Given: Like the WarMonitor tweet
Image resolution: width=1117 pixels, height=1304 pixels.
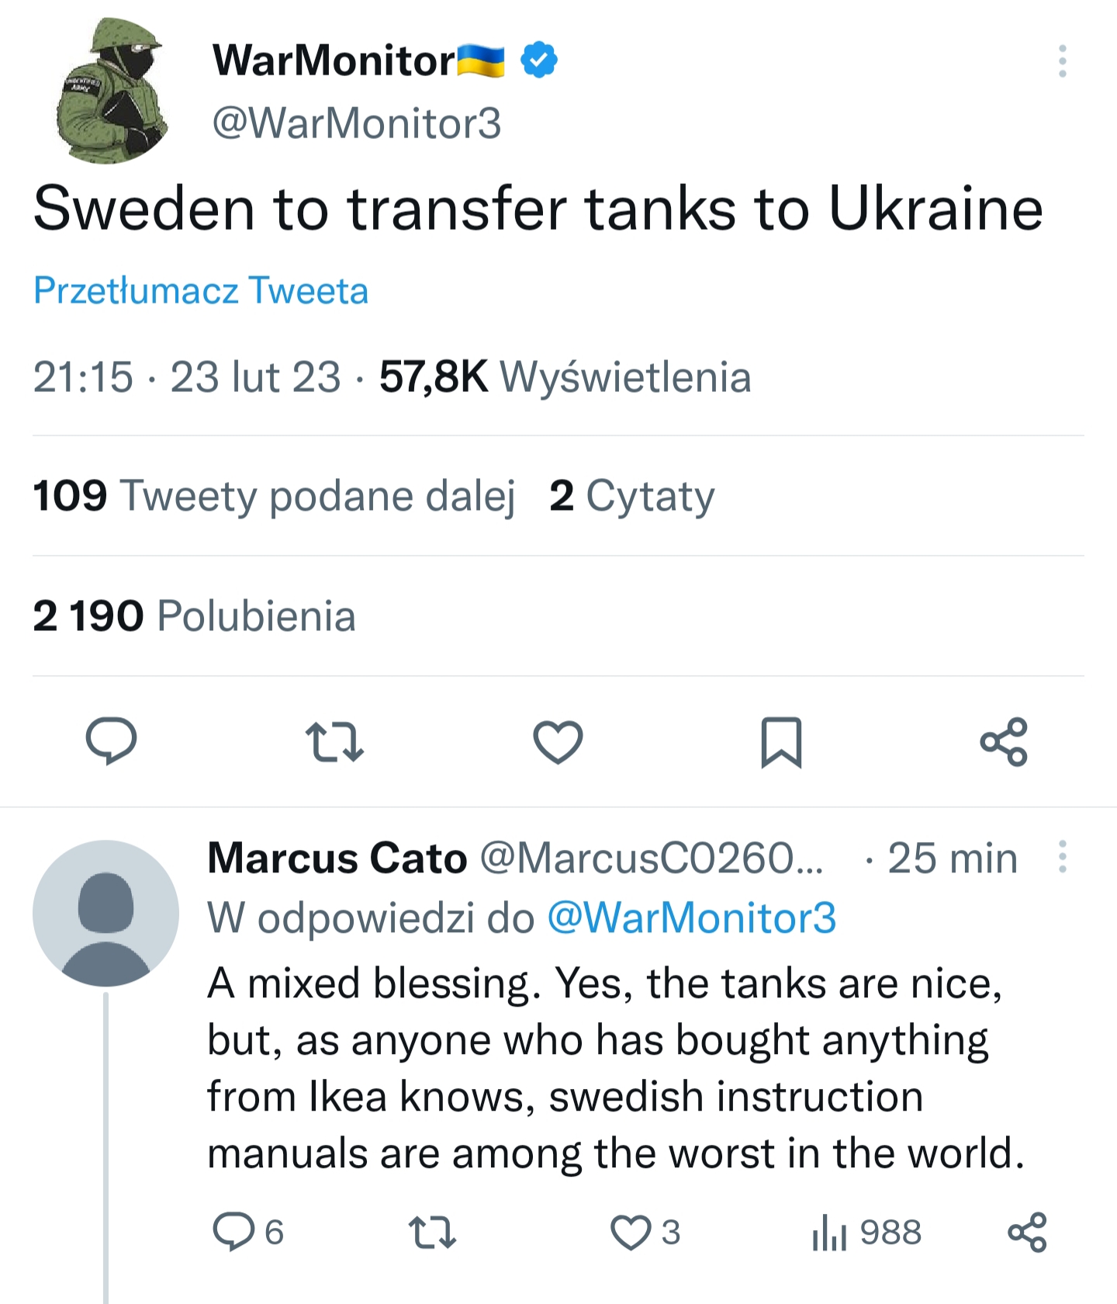Looking at the screenshot, I should pyautogui.click(x=558, y=741).
